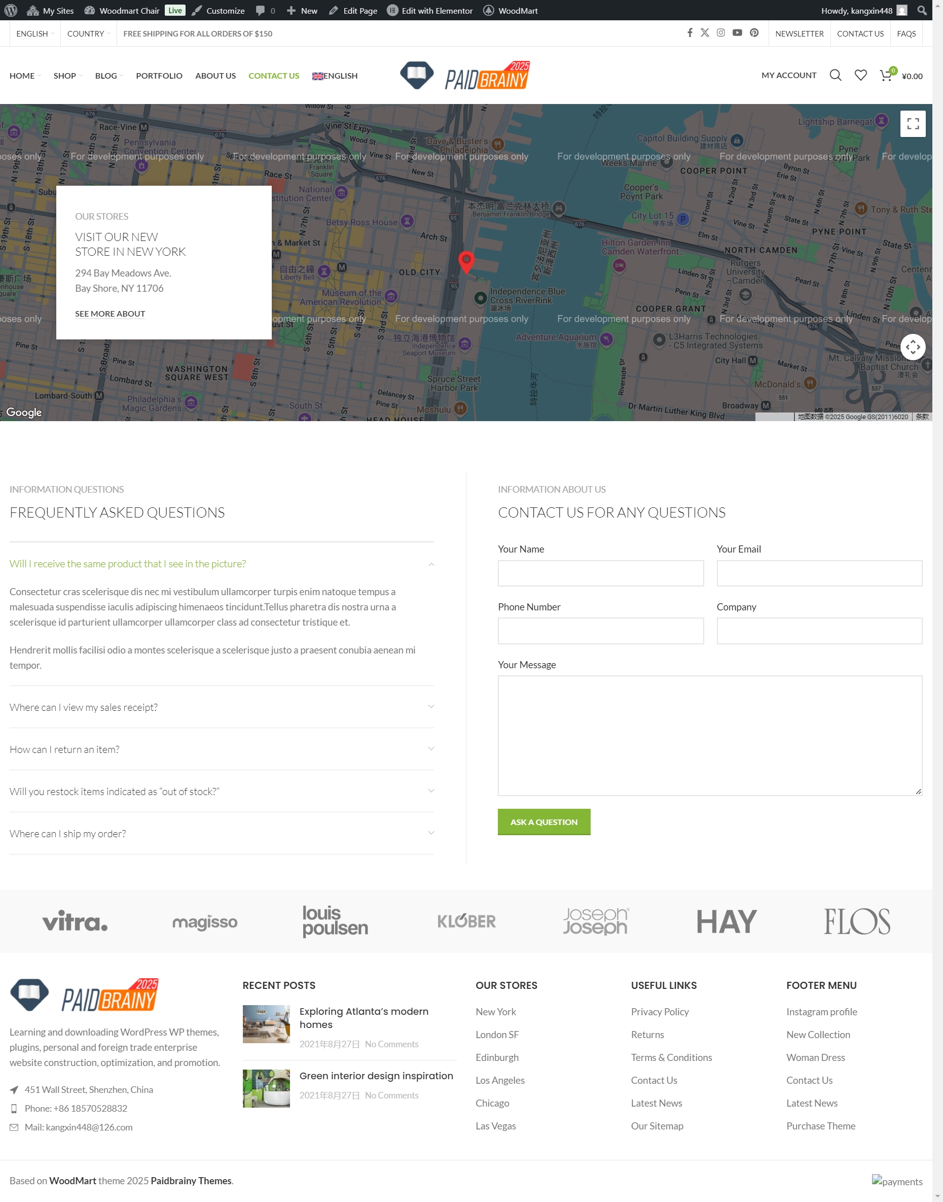The height and width of the screenshot is (1202, 943).
Task: Expand 'Where can I ship my order?'
Action: click(x=222, y=833)
